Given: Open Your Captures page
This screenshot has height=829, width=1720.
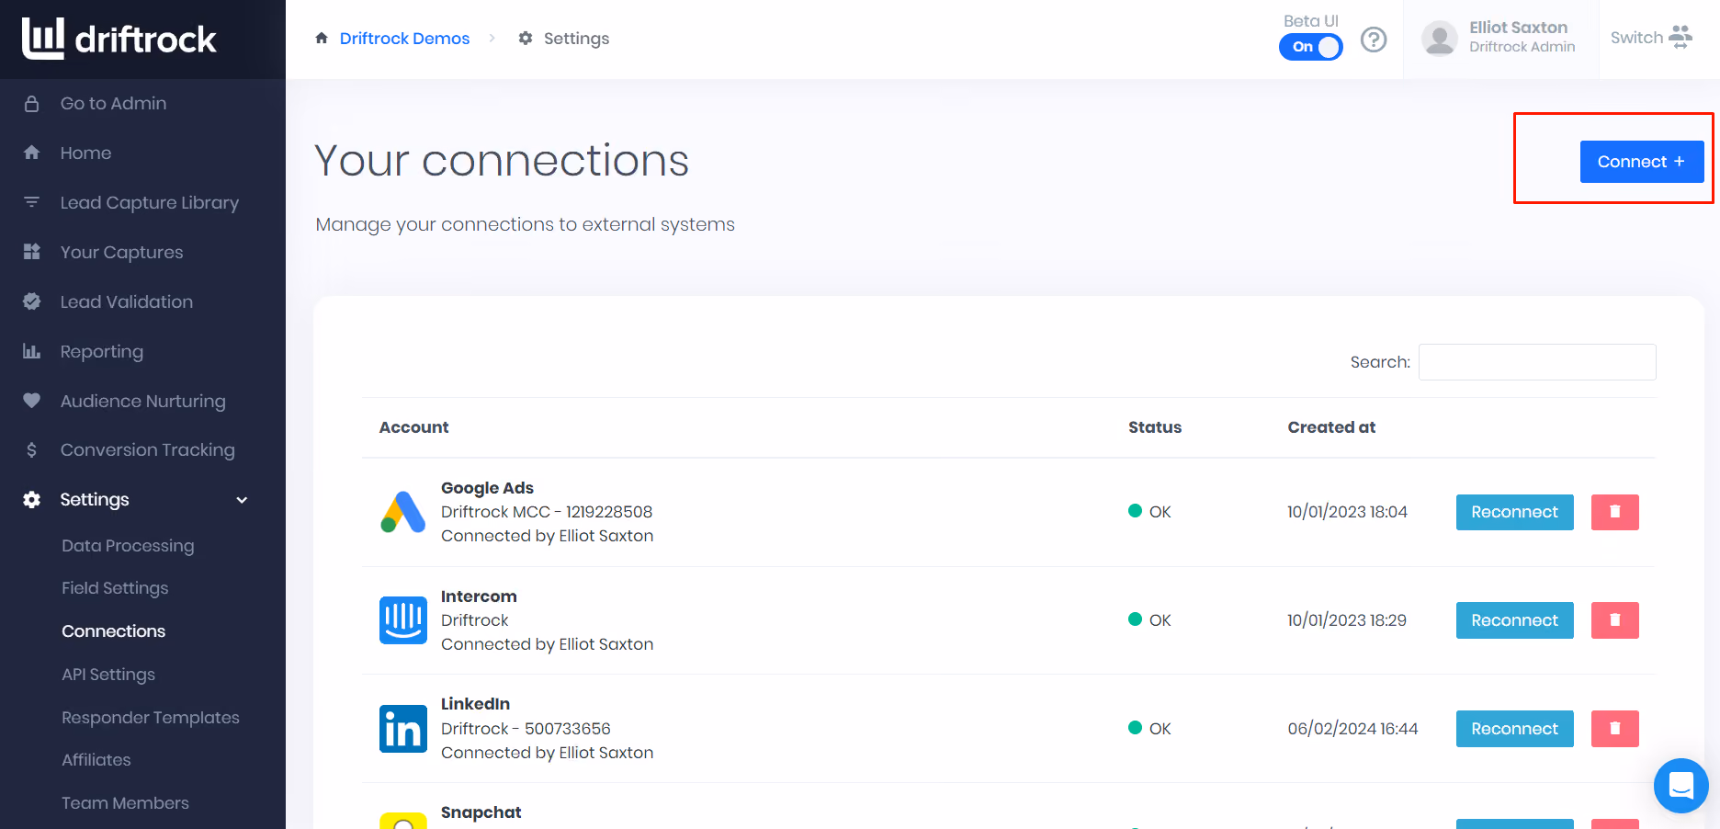Looking at the screenshot, I should coord(122,252).
